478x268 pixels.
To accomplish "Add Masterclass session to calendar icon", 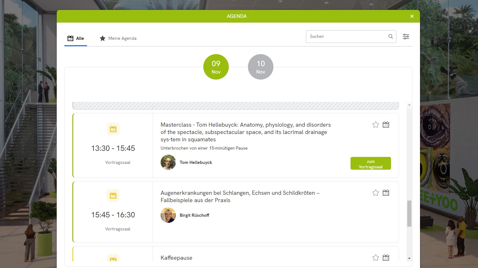I will pos(386,124).
